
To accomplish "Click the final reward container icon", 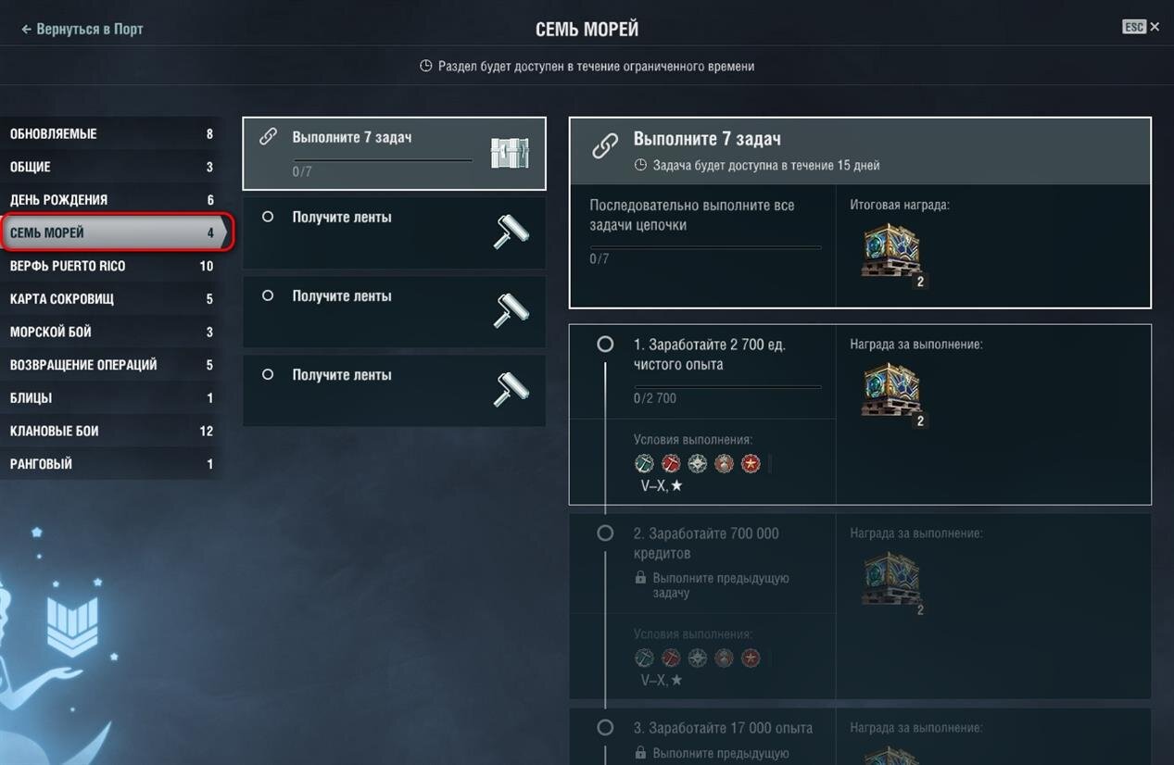I will (891, 252).
